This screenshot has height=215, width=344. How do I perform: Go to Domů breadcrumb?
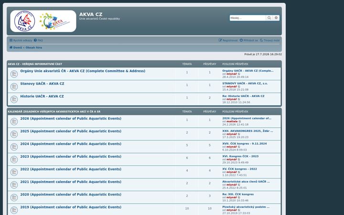click(x=16, y=47)
